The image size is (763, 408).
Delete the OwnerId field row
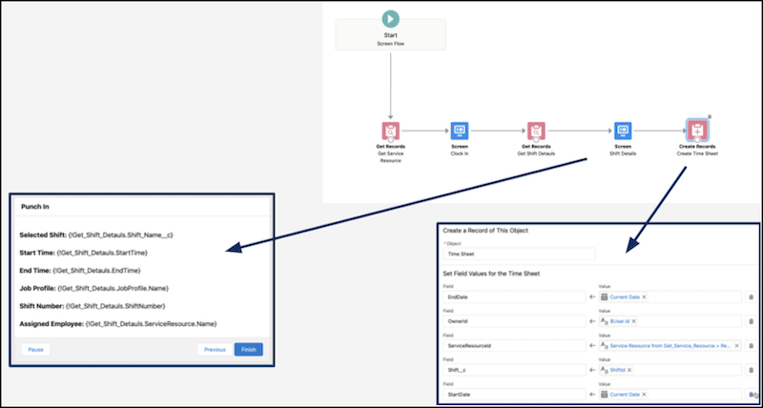pyautogui.click(x=751, y=322)
